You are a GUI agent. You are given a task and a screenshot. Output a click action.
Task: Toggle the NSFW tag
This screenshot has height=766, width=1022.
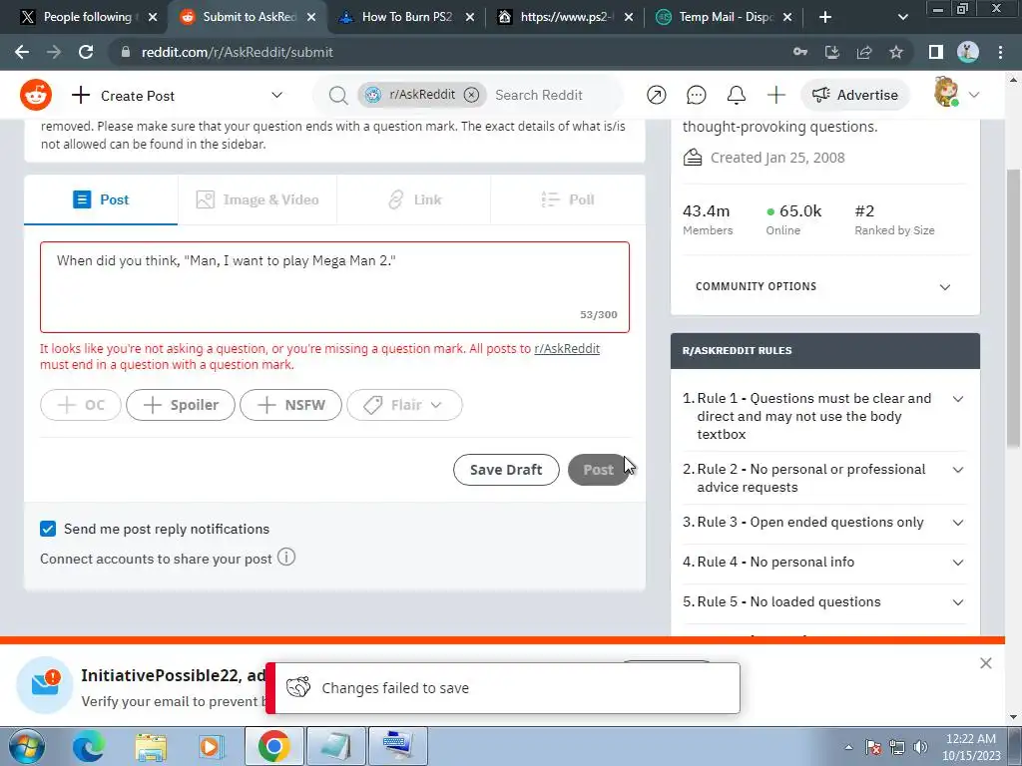290,405
